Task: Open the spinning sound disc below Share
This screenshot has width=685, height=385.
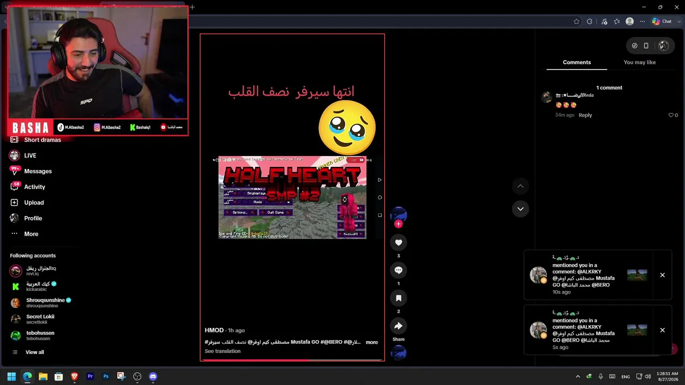Action: (x=398, y=353)
